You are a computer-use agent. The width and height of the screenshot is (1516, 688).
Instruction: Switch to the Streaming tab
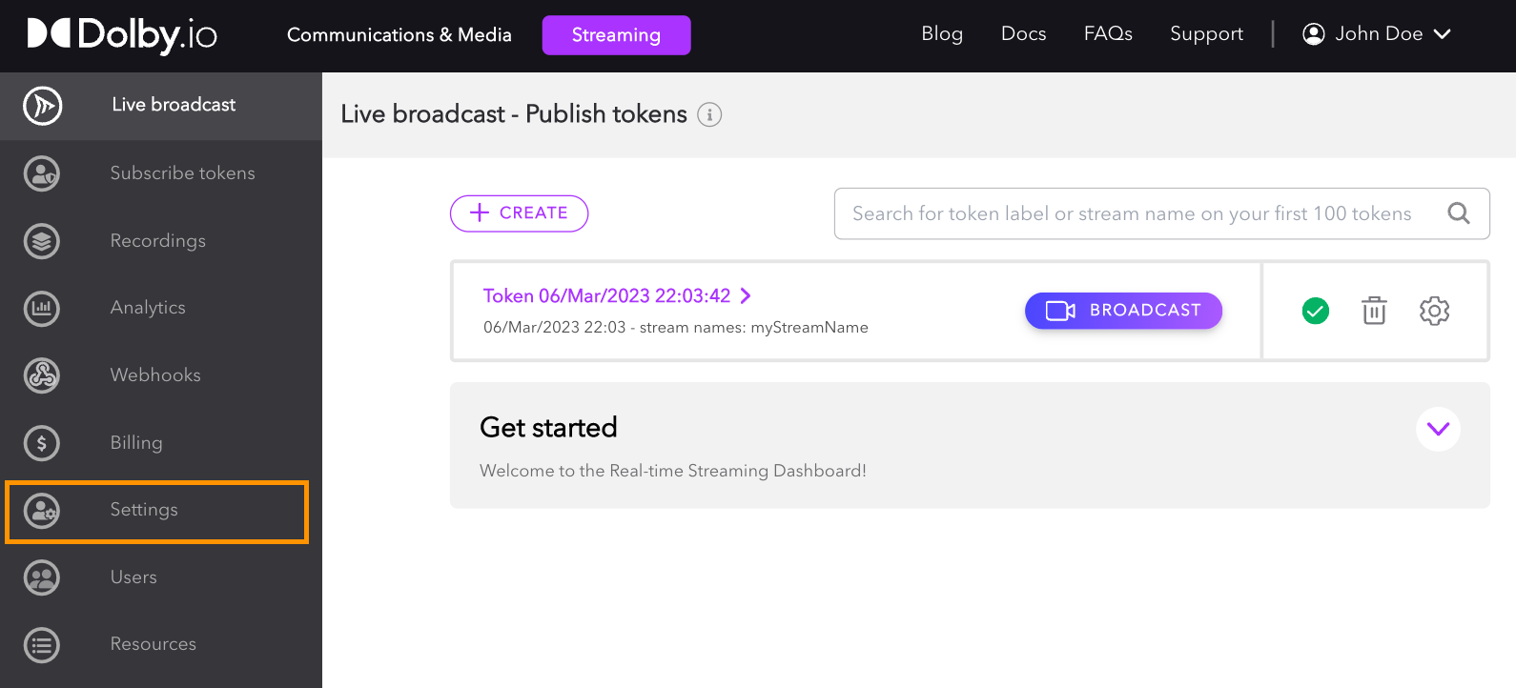616,35
